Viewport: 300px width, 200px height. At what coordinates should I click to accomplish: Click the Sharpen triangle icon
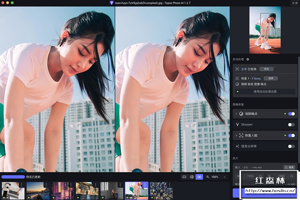click(237, 125)
